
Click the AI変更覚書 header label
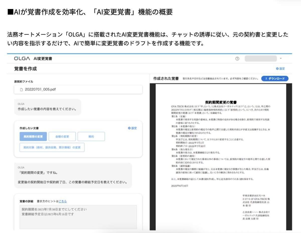point(43,59)
